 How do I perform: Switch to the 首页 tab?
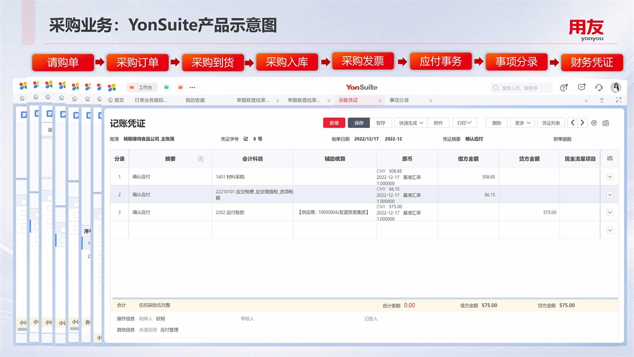coord(116,100)
